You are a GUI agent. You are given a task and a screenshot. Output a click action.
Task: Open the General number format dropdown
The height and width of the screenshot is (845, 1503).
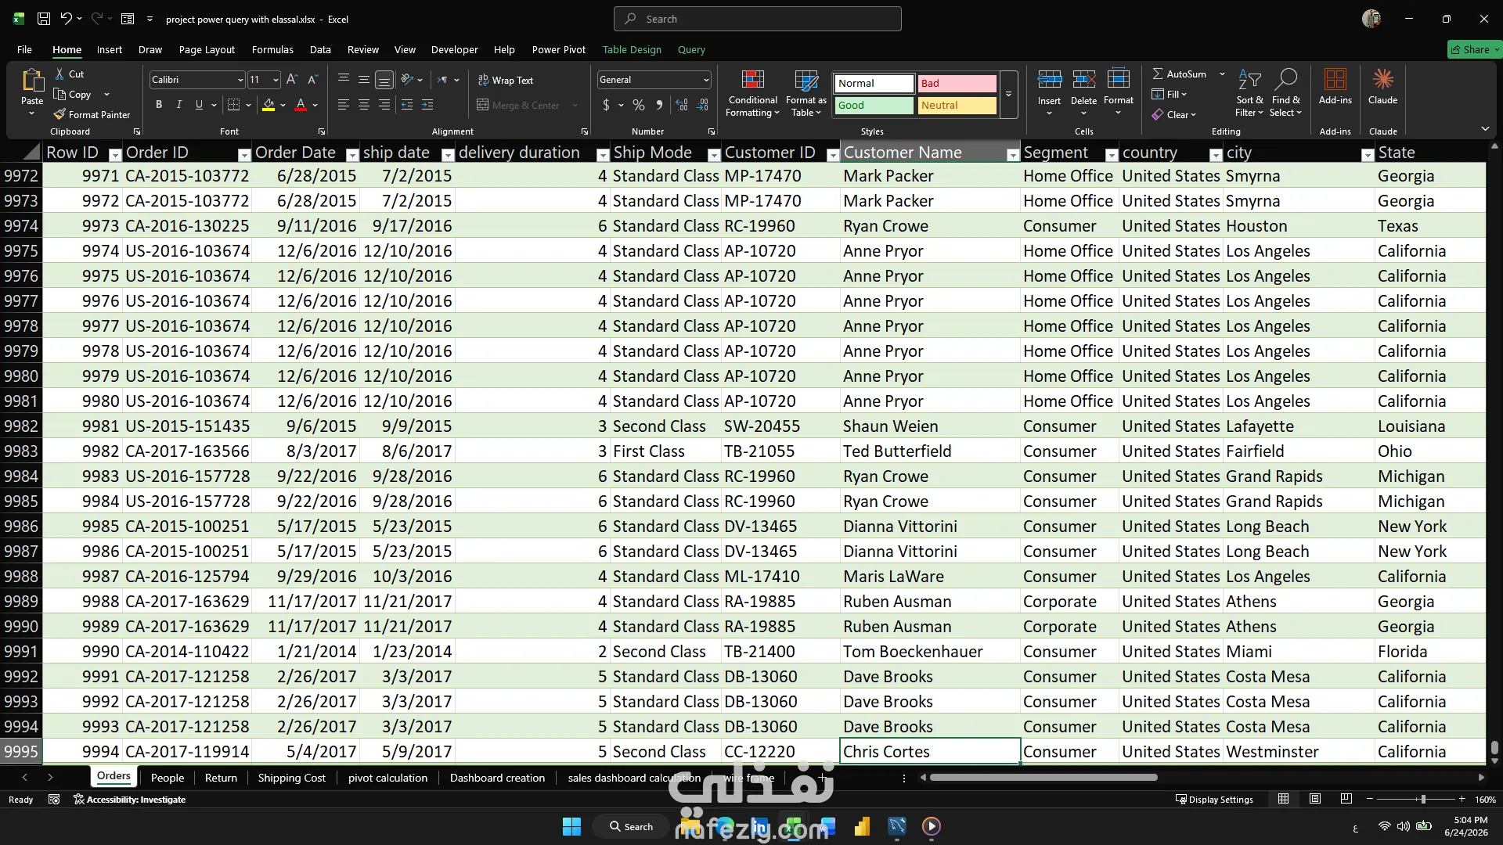click(705, 80)
